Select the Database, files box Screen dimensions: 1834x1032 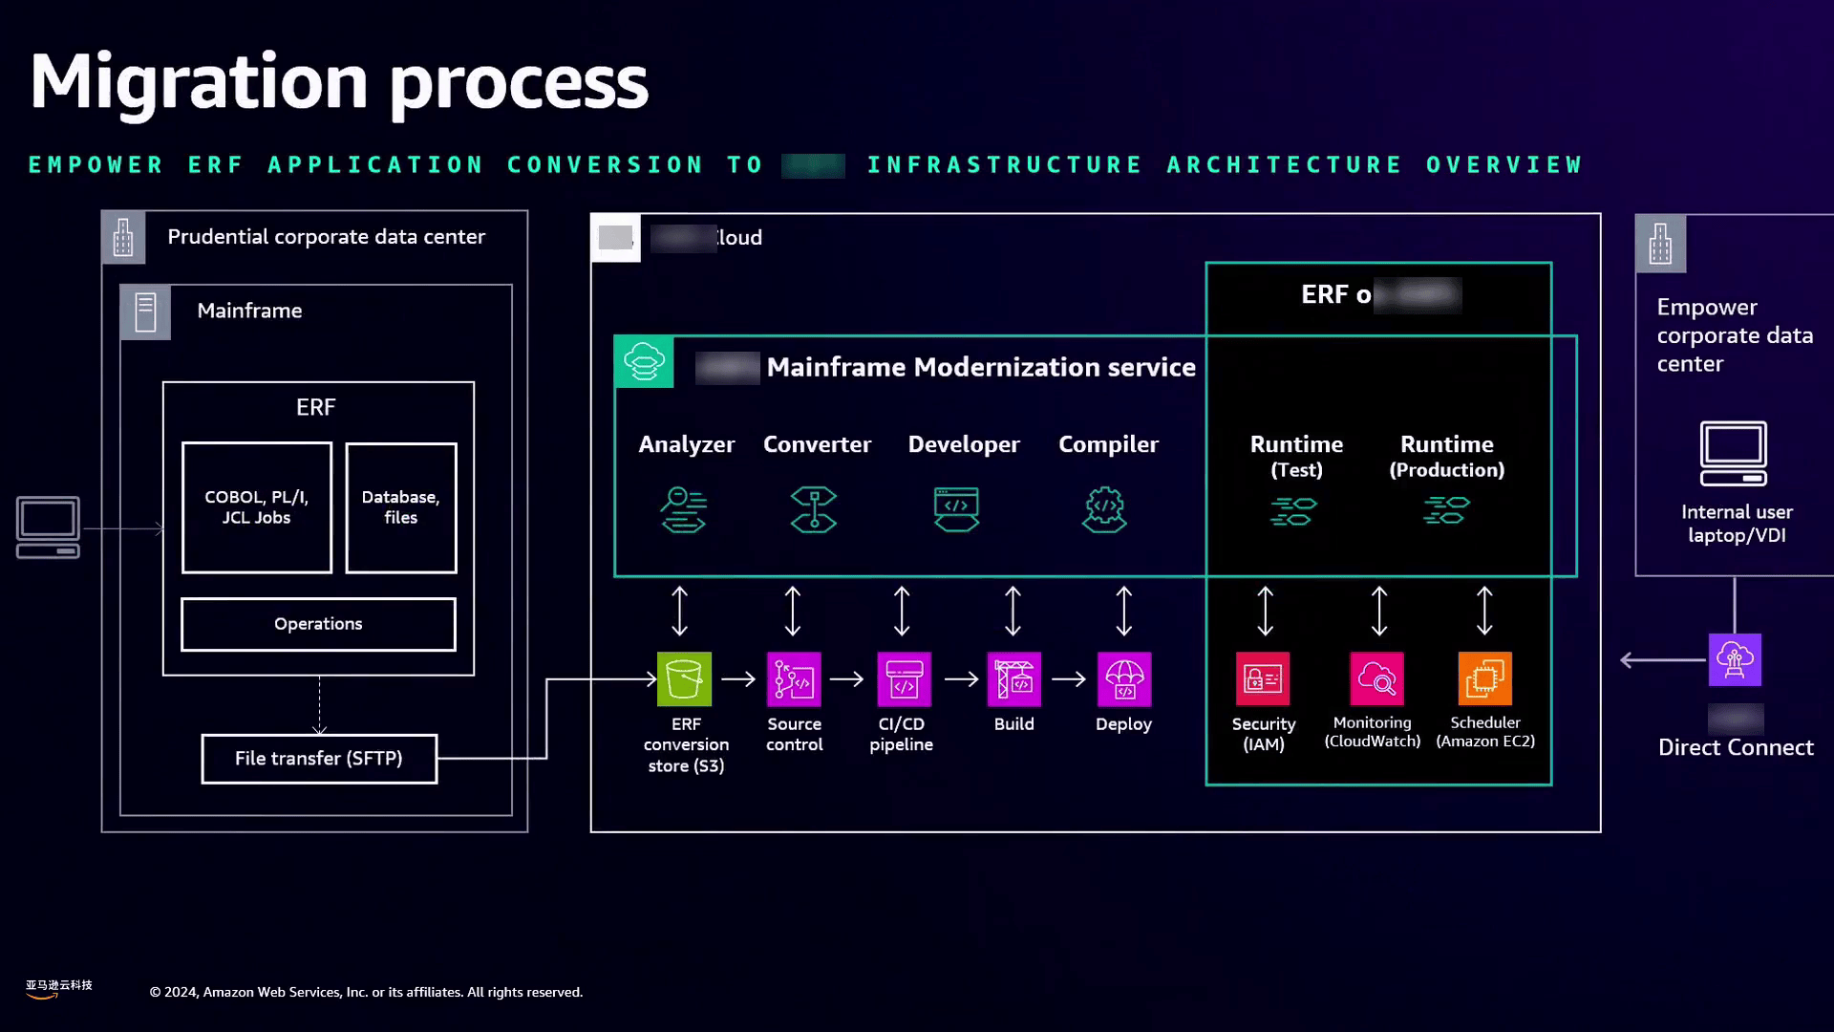[401, 507]
